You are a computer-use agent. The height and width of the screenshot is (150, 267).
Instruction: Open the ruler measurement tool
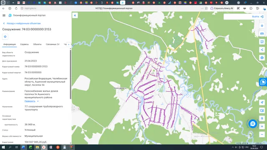[x=262, y=34]
